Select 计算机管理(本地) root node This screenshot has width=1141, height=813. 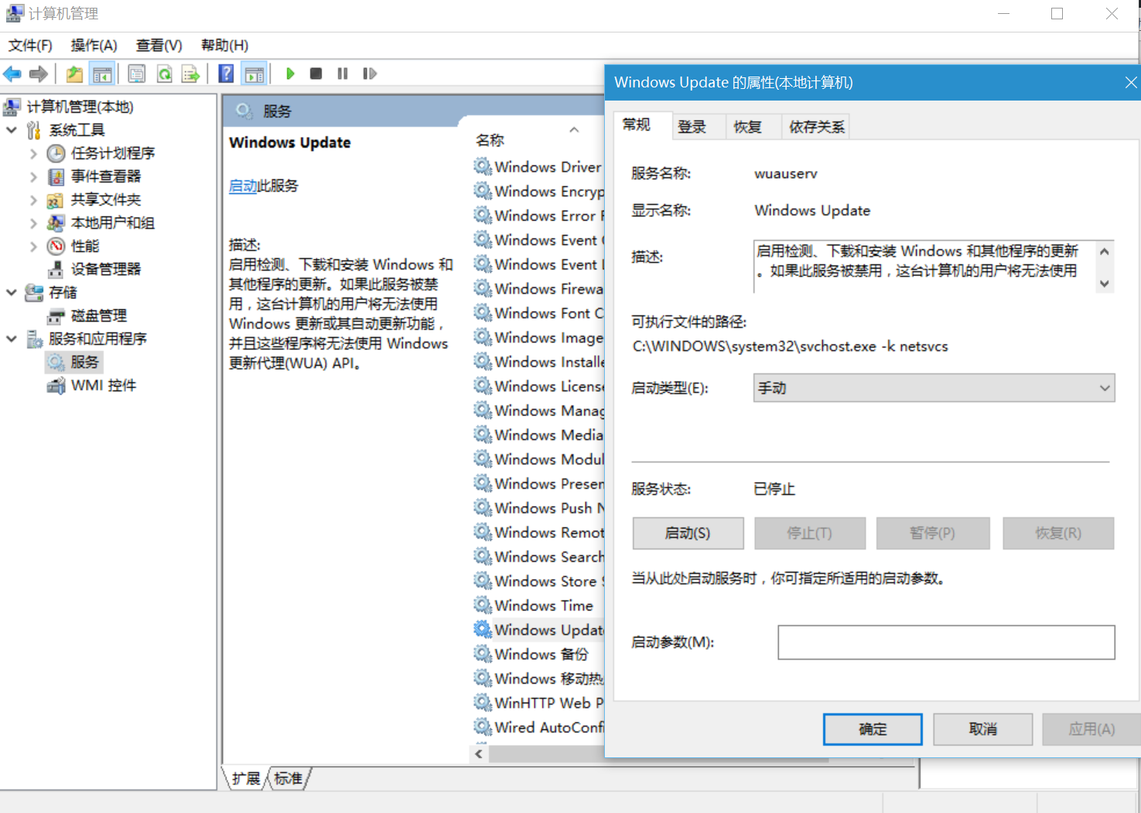click(x=80, y=107)
